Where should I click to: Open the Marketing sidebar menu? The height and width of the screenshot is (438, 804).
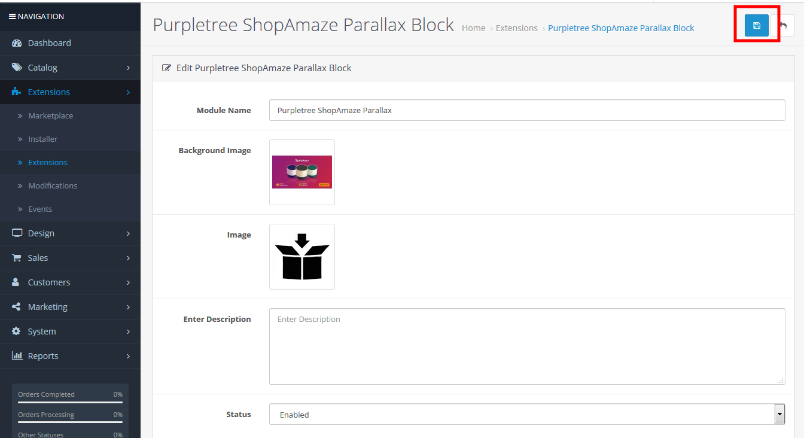[x=70, y=307]
